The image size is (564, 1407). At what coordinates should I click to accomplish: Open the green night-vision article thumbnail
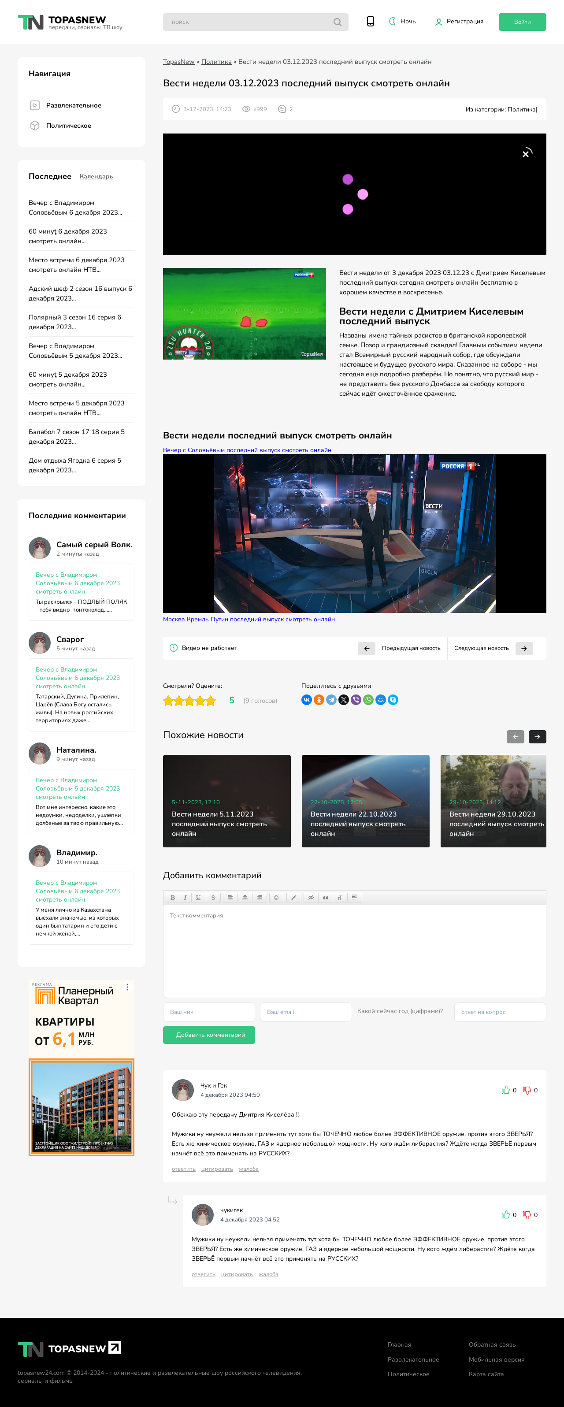244,313
